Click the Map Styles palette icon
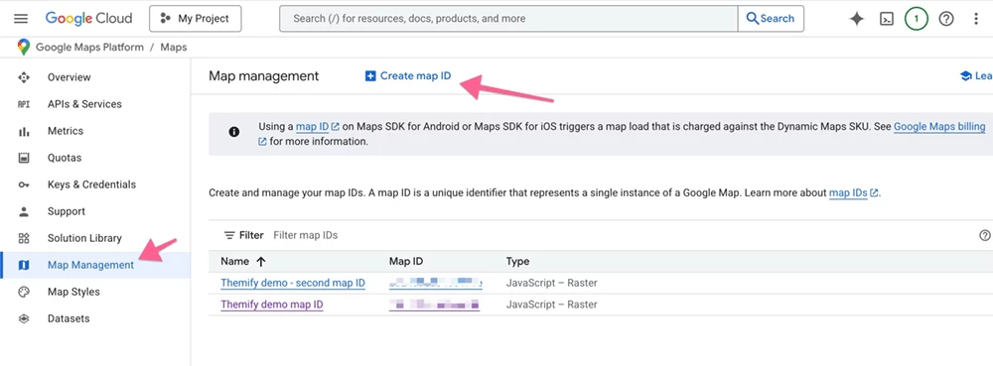This screenshot has width=993, height=366. 24,292
